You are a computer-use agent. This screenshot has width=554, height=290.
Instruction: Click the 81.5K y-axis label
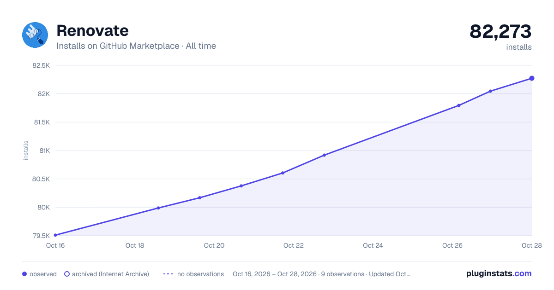coord(41,122)
